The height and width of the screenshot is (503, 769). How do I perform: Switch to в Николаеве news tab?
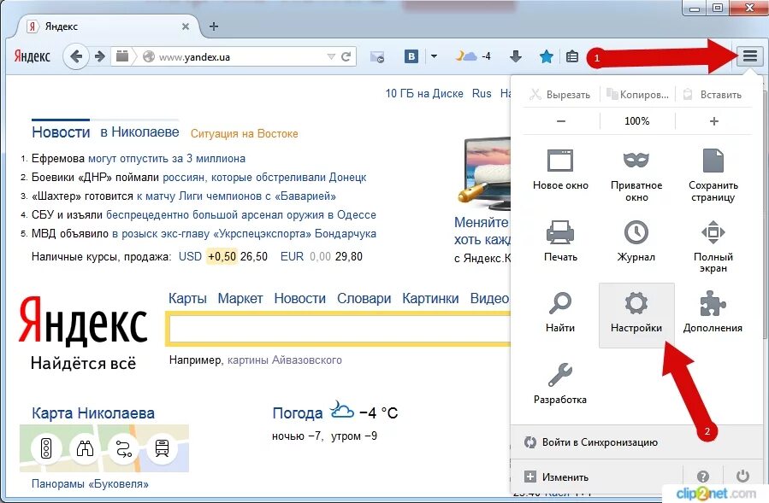pyautogui.click(x=139, y=132)
